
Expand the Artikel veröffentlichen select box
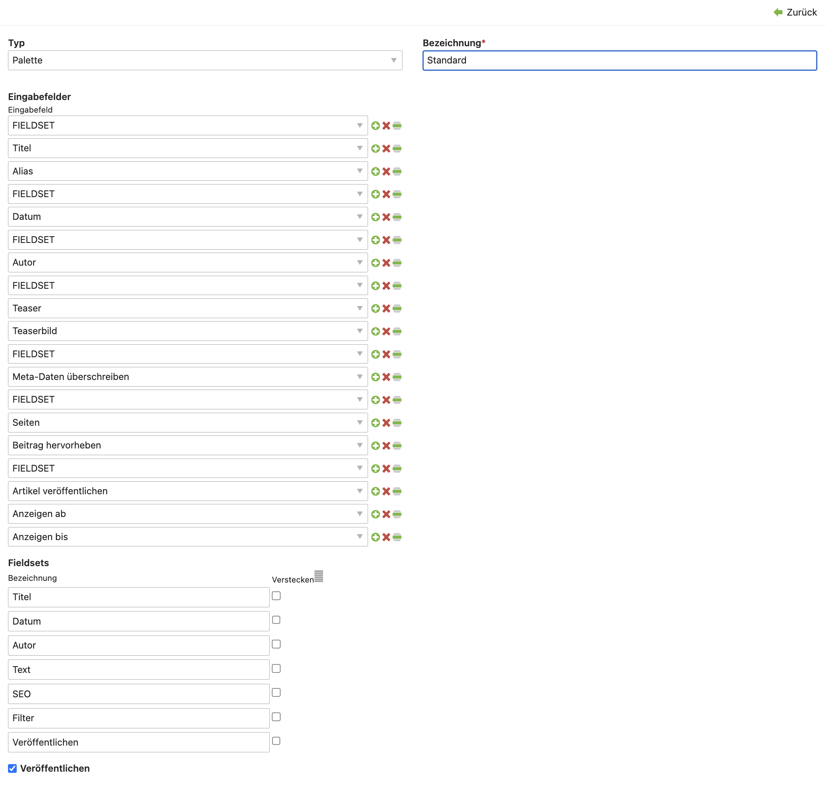tap(187, 491)
